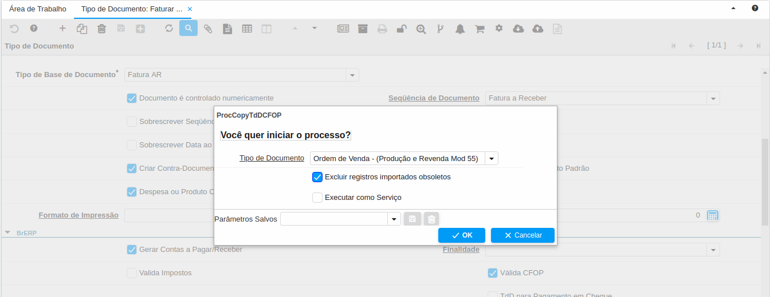Open the Help toolbar icon
Image resolution: width=770 pixels, height=297 pixels.
(34, 28)
